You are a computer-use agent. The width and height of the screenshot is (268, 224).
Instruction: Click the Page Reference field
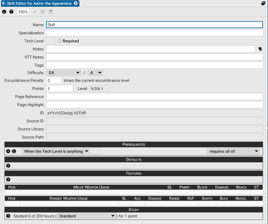[x=155, y=97]
